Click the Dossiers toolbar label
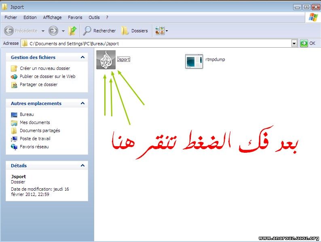The height and width of the screenshot is (242, 321). point(139,31)
